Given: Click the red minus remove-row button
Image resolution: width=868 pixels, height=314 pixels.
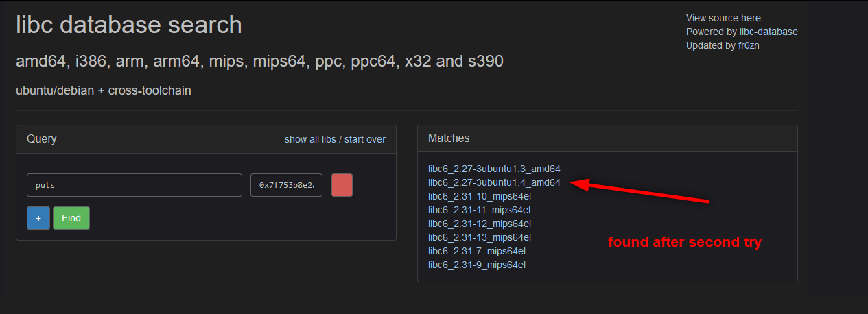Looking at the screenshot, I should [342, 185].
